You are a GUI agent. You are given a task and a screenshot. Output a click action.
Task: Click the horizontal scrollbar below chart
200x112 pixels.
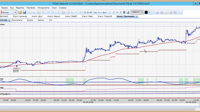97,109
